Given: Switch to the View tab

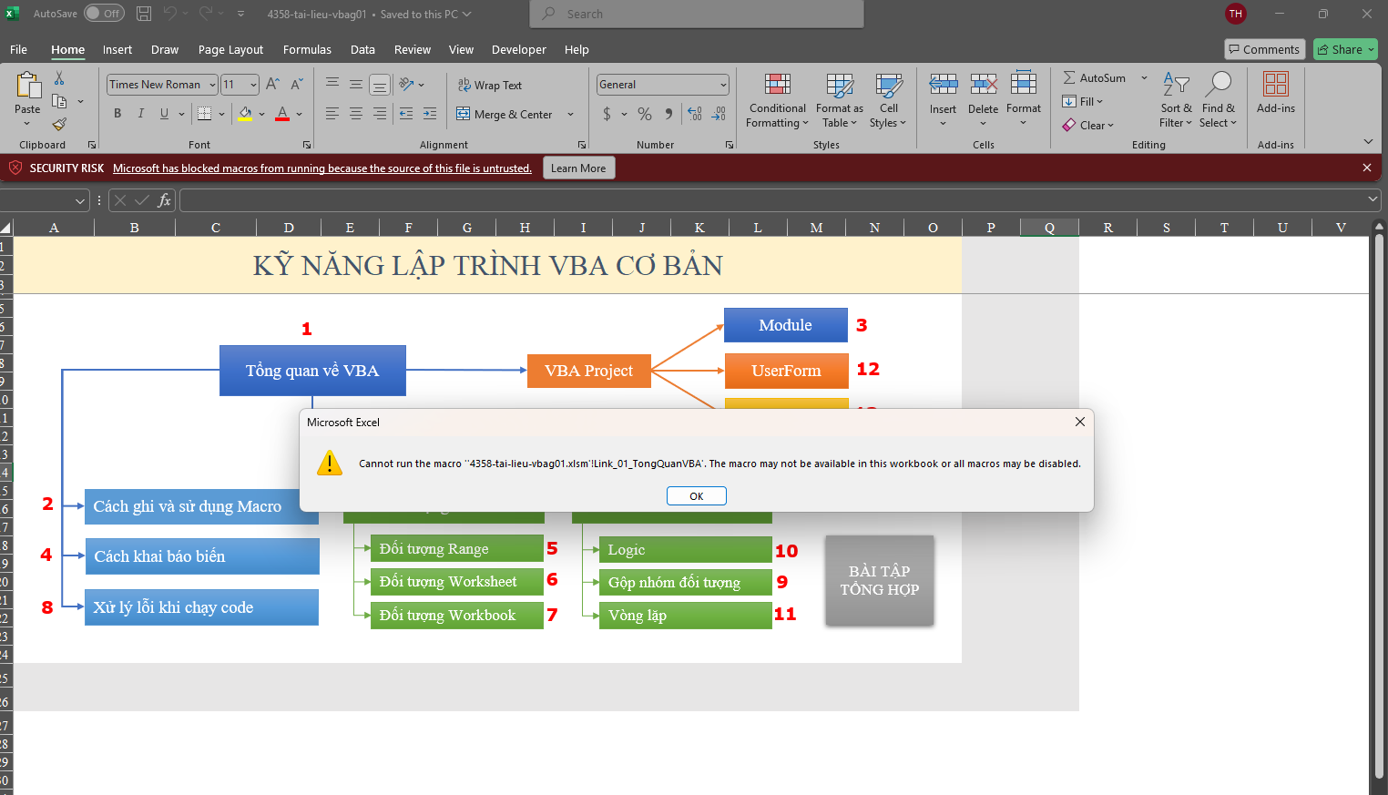Looking at the screenshot, I should [x=461, y=49].
